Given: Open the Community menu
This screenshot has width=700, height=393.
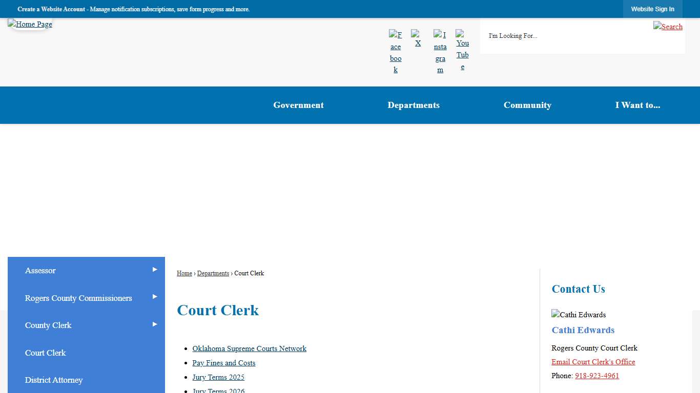Looking at the screenshot, I should 527,105.
